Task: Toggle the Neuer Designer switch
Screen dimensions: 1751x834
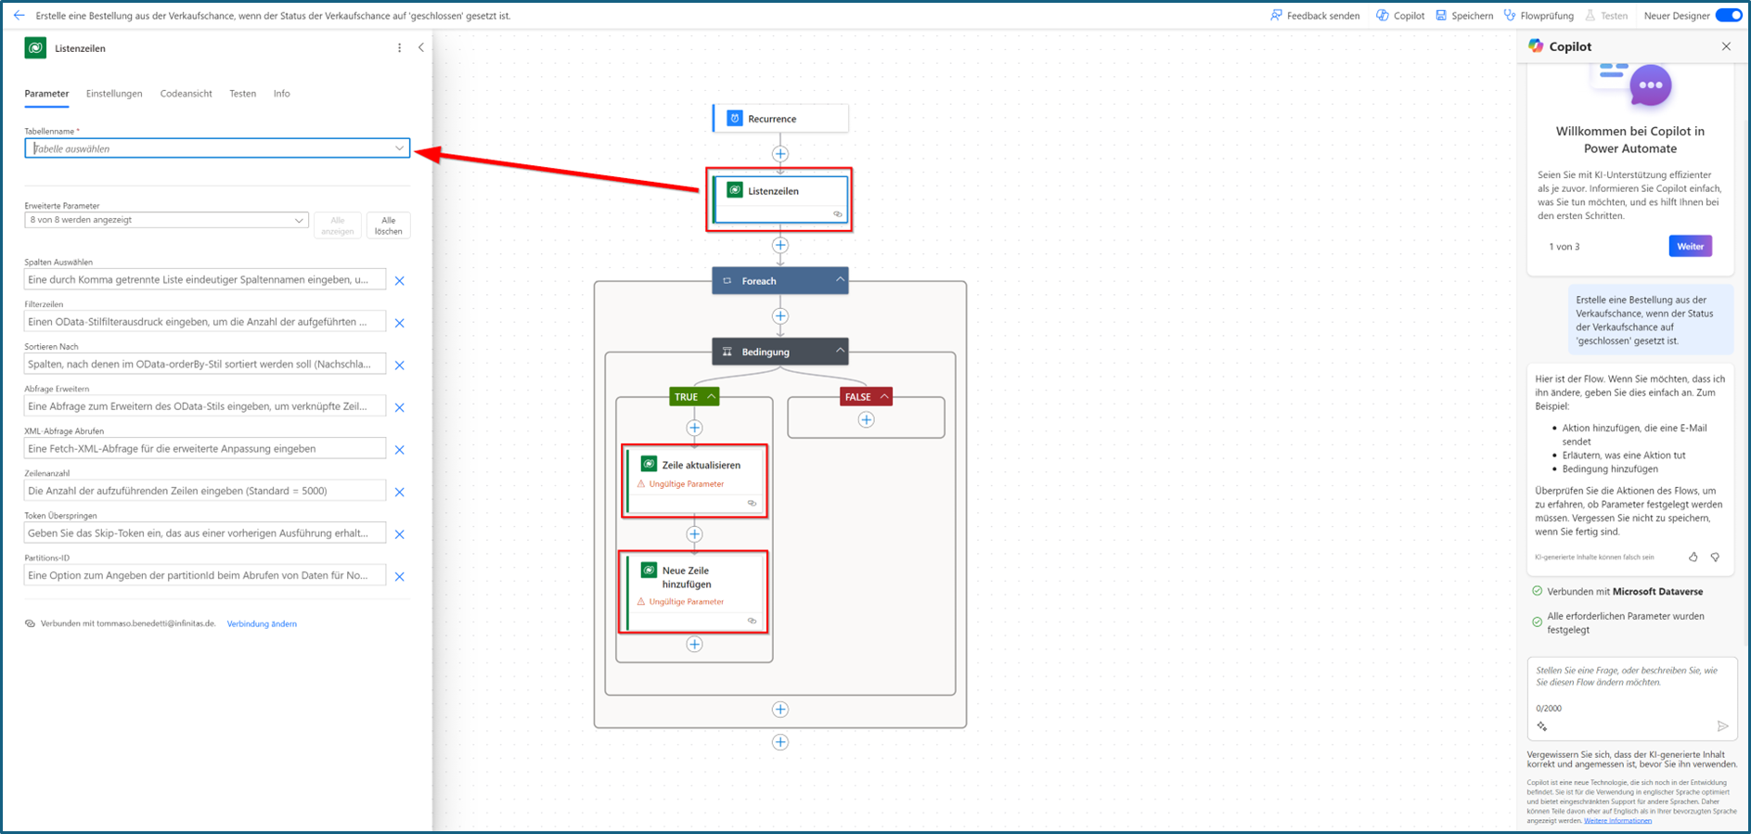Action: 1729,15
